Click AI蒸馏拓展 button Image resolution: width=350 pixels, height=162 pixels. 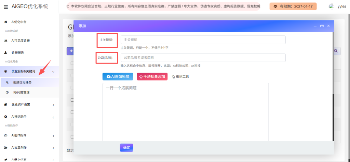118,76
